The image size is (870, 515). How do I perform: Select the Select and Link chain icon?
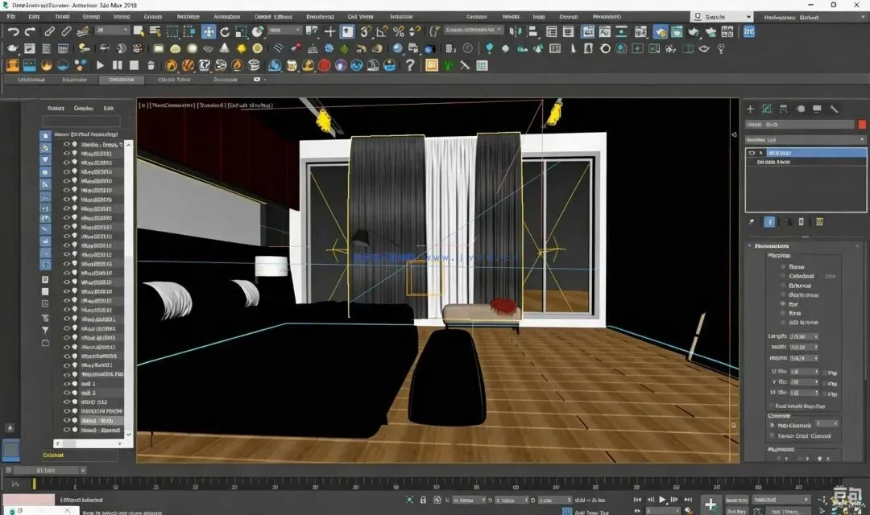tap(49, 31)
